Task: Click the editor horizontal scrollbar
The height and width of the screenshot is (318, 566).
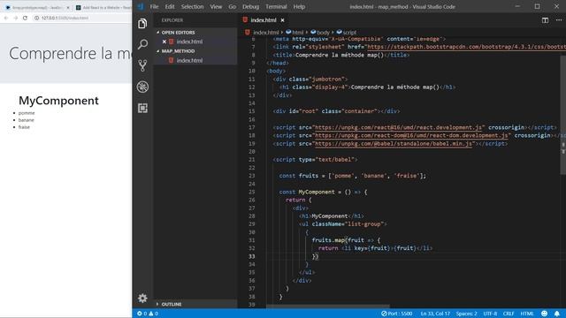Action: 328,307
